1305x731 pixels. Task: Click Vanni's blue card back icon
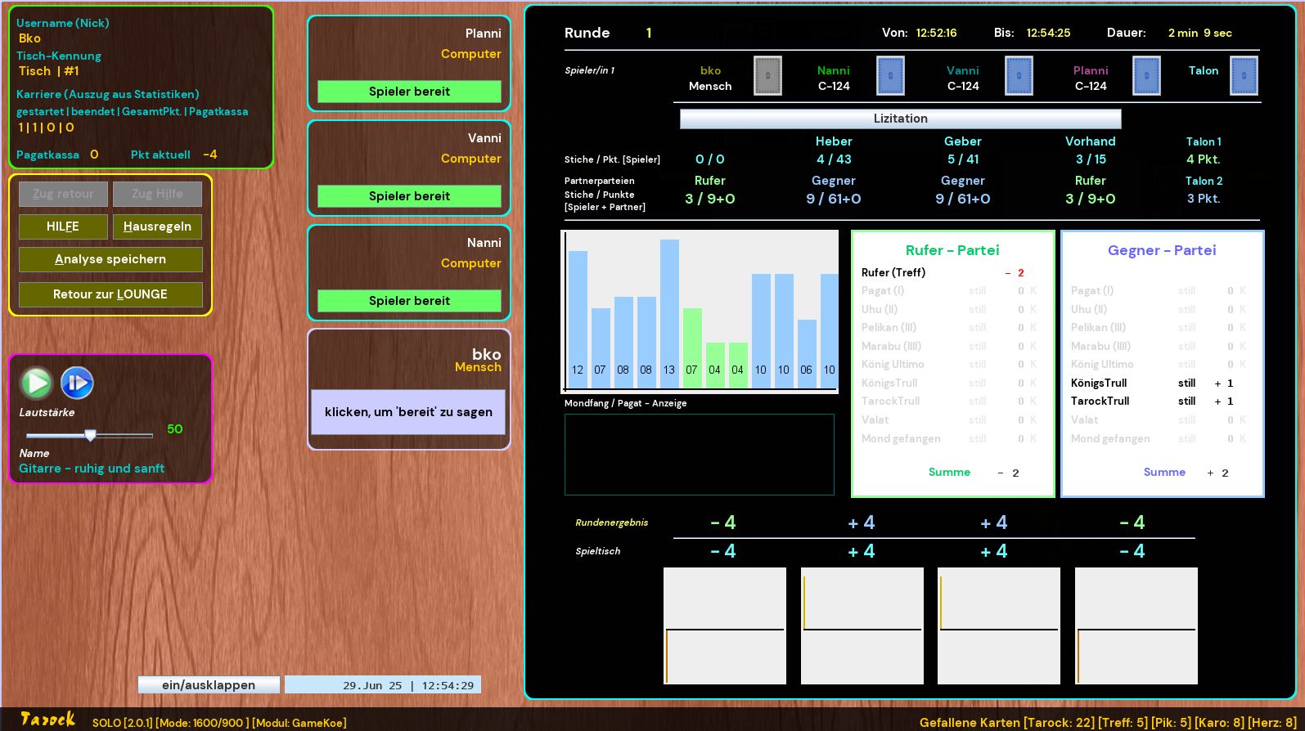pos(1019,76)
